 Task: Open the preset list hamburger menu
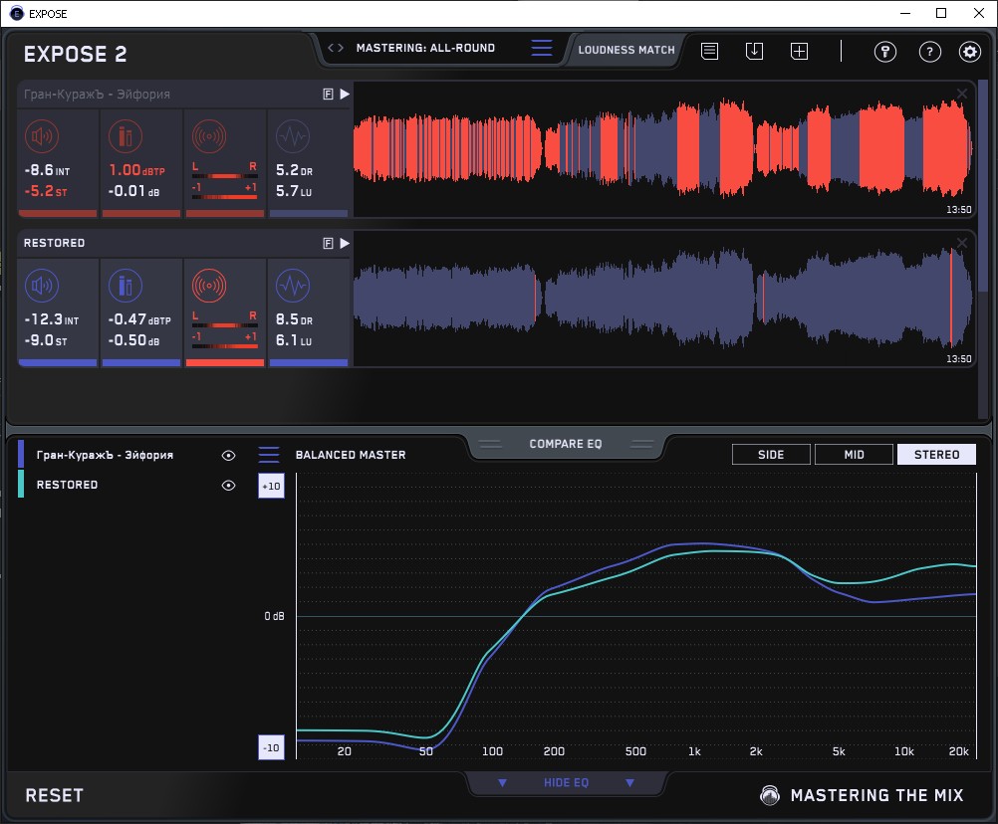click(x=542, y=48)
